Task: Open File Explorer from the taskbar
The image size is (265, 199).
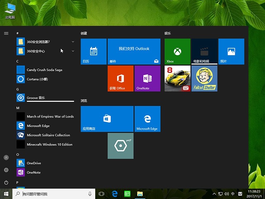Action: coord(140,194)
